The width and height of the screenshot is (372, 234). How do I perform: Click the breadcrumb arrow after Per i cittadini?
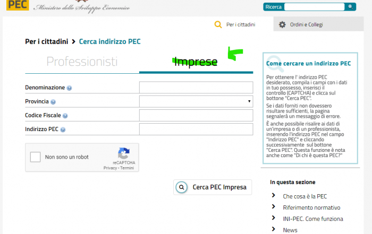click(x=73, y=42)
